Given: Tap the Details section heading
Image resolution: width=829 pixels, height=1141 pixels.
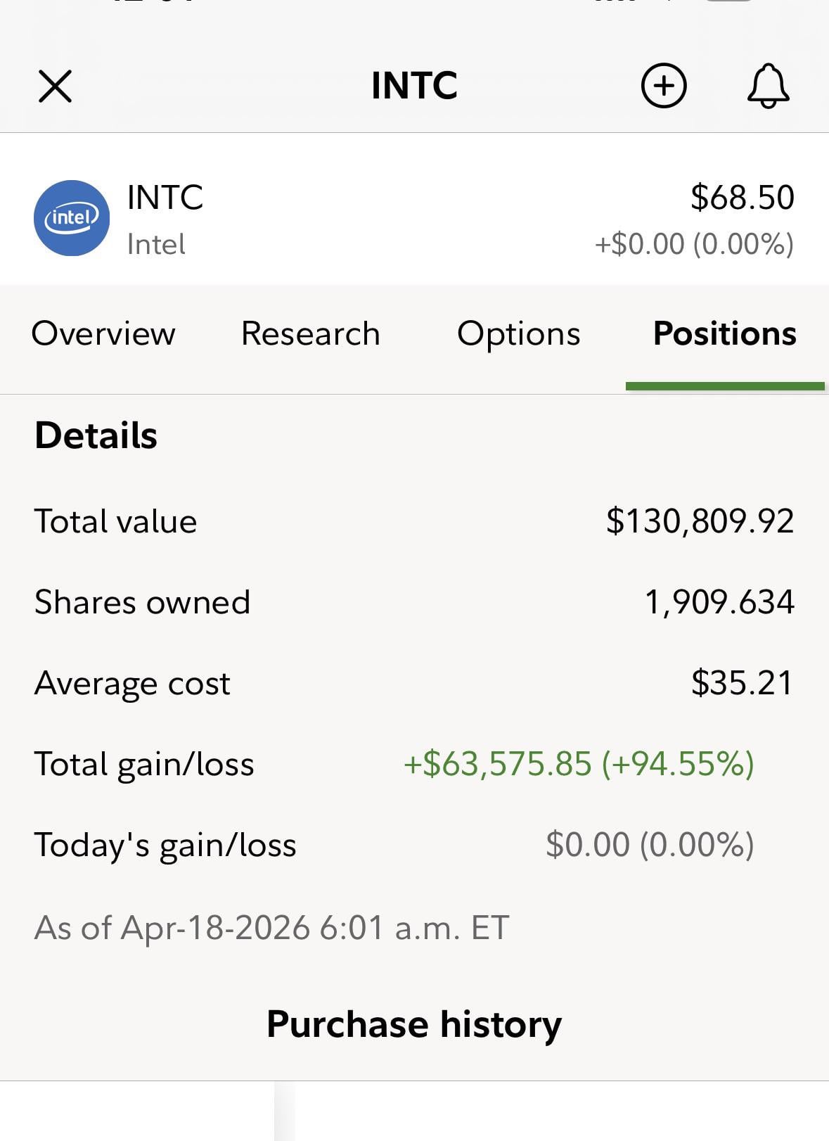Looking at the screenshot, I should (x=96, y=435).
